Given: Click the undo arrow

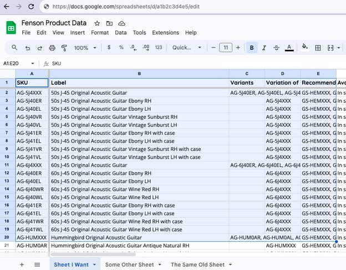Looking at the screenshot, I should point(28,48).
